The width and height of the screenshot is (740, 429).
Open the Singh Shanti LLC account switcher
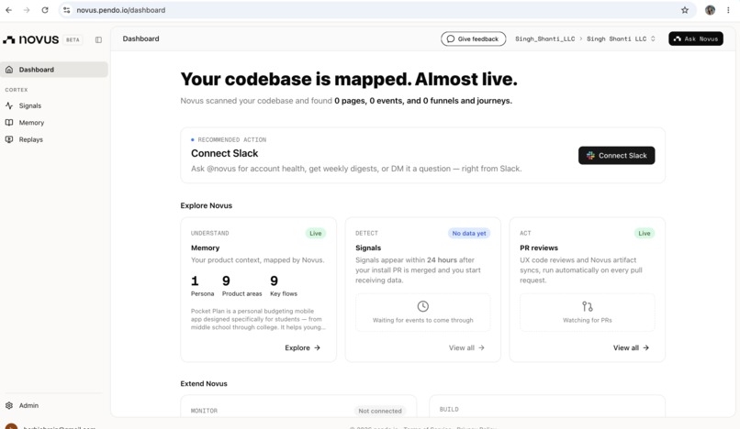pyautogui.click(x=621, y=38)
